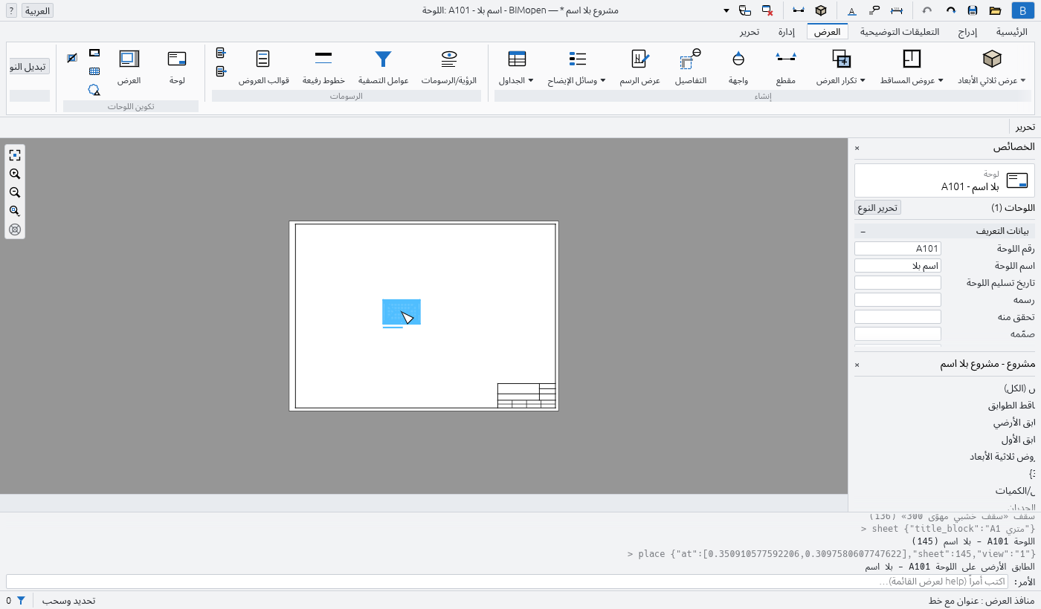Select the blue viewport on the sheet

[x=402, y=312]
